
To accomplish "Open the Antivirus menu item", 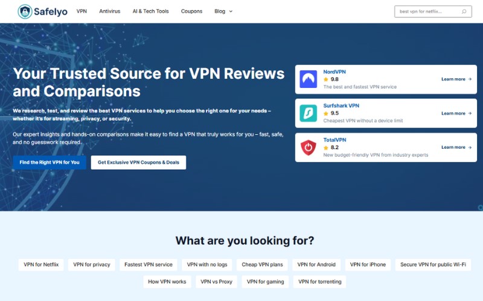I will coord(109,11).
